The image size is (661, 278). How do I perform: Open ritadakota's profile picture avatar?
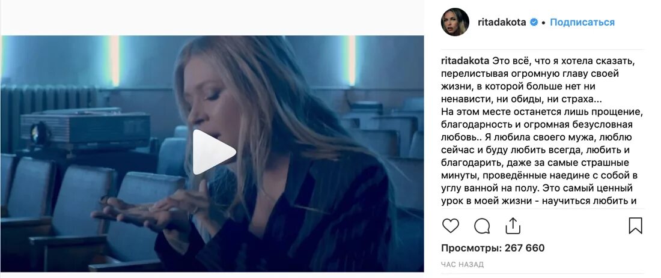(x=455, y=22)
